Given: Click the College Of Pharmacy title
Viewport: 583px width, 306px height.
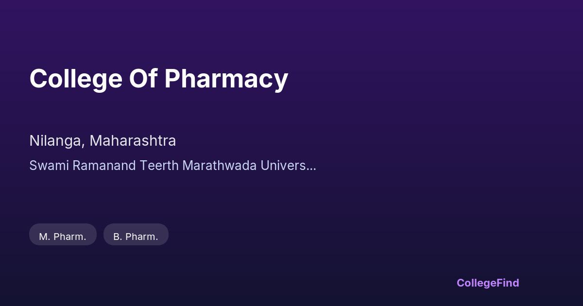Looking at the screenshot, I should click(159, 79).
